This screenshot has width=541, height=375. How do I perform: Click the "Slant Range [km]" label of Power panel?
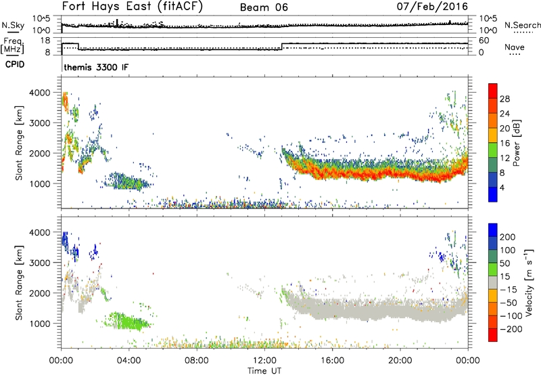coord(19,143)
